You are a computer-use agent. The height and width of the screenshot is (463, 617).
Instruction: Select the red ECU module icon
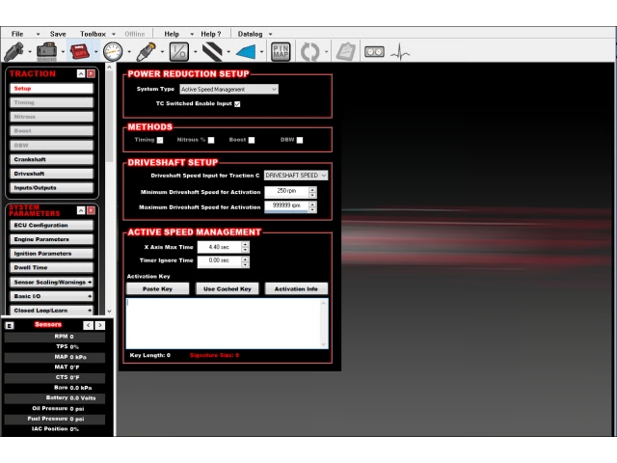tap(80, 51)
